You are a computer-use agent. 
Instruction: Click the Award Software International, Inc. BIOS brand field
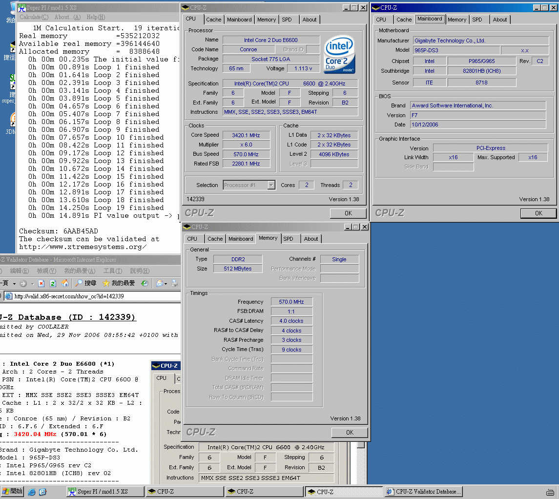(478, 105)
